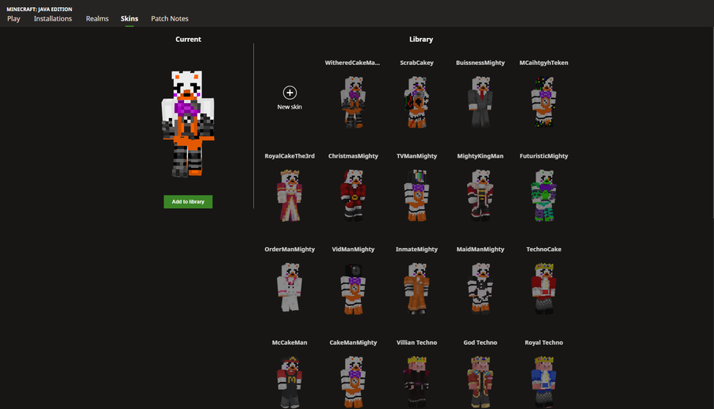The width and height of the screenshot is (714, 409).
Task: Open the Patch Notes tab
Action: [x=170, y=19]
